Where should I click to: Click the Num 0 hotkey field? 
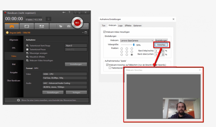[76, 46]
